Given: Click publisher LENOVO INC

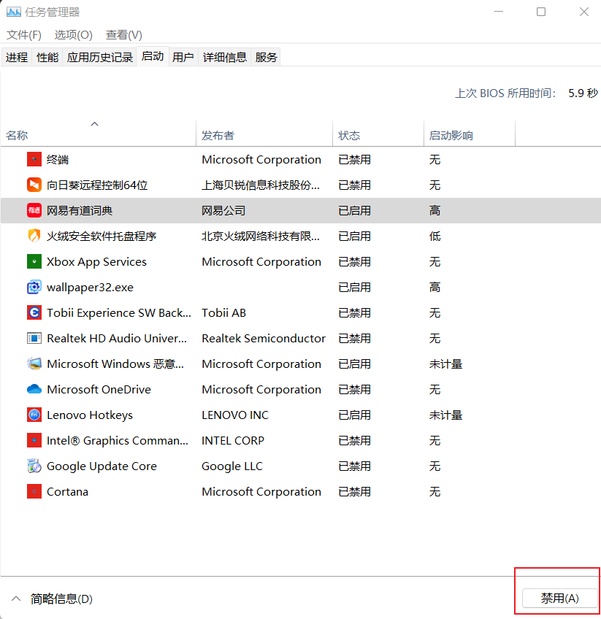Looking at the screenshot, I should [x=235, y=415].
